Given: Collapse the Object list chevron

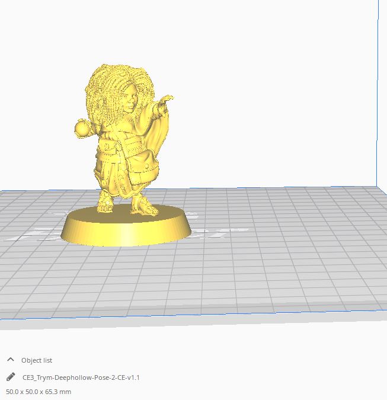Looking at the screenshot, I should pos(11,360).
